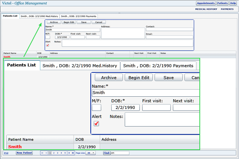Sort by the Notes column header
The height and width of the screenshot is (159, 239).
[x=198, y=53]
